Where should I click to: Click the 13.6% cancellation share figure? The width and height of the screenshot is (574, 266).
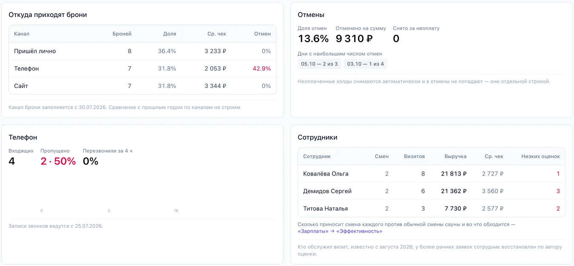313,39
